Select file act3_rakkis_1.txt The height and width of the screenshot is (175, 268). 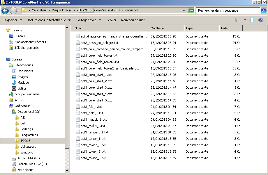tap(93, 126)
